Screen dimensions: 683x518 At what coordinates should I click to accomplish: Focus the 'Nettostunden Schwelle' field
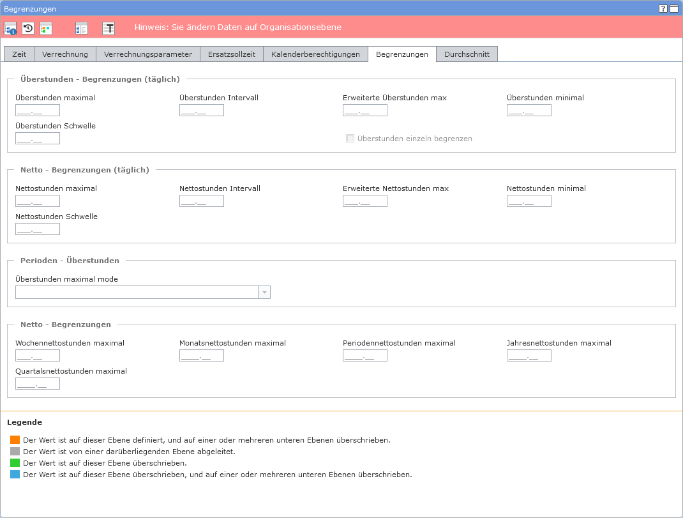pos(38,229)
